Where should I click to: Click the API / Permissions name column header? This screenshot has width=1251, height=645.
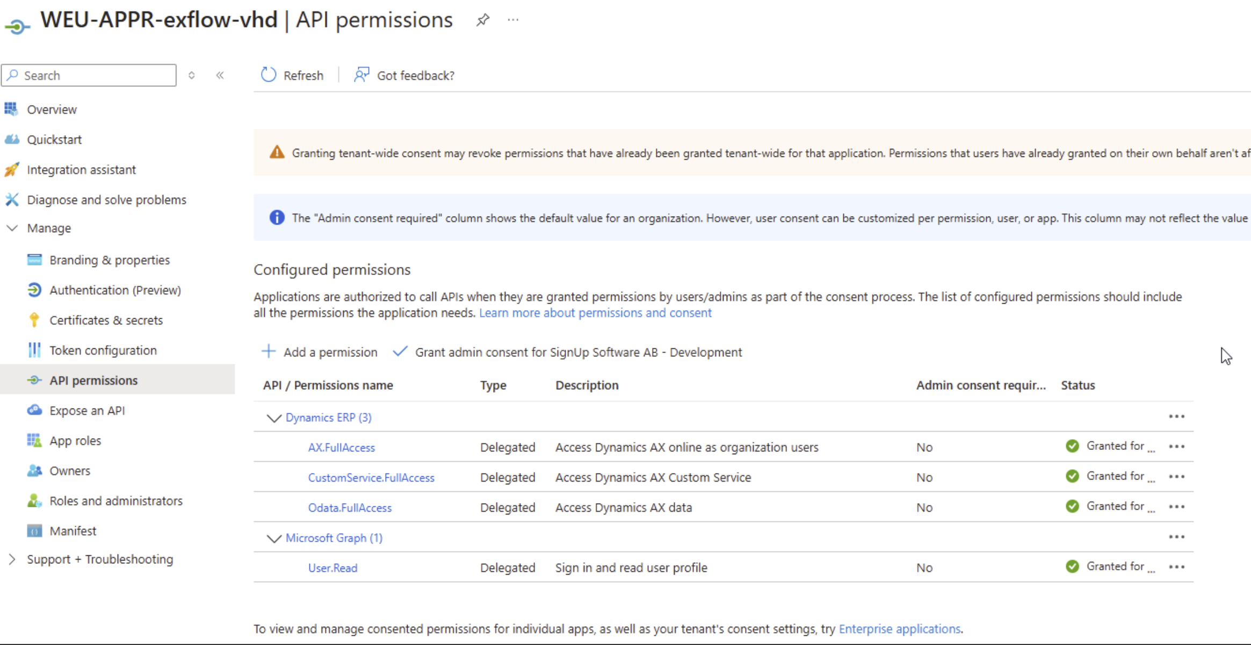328,385
